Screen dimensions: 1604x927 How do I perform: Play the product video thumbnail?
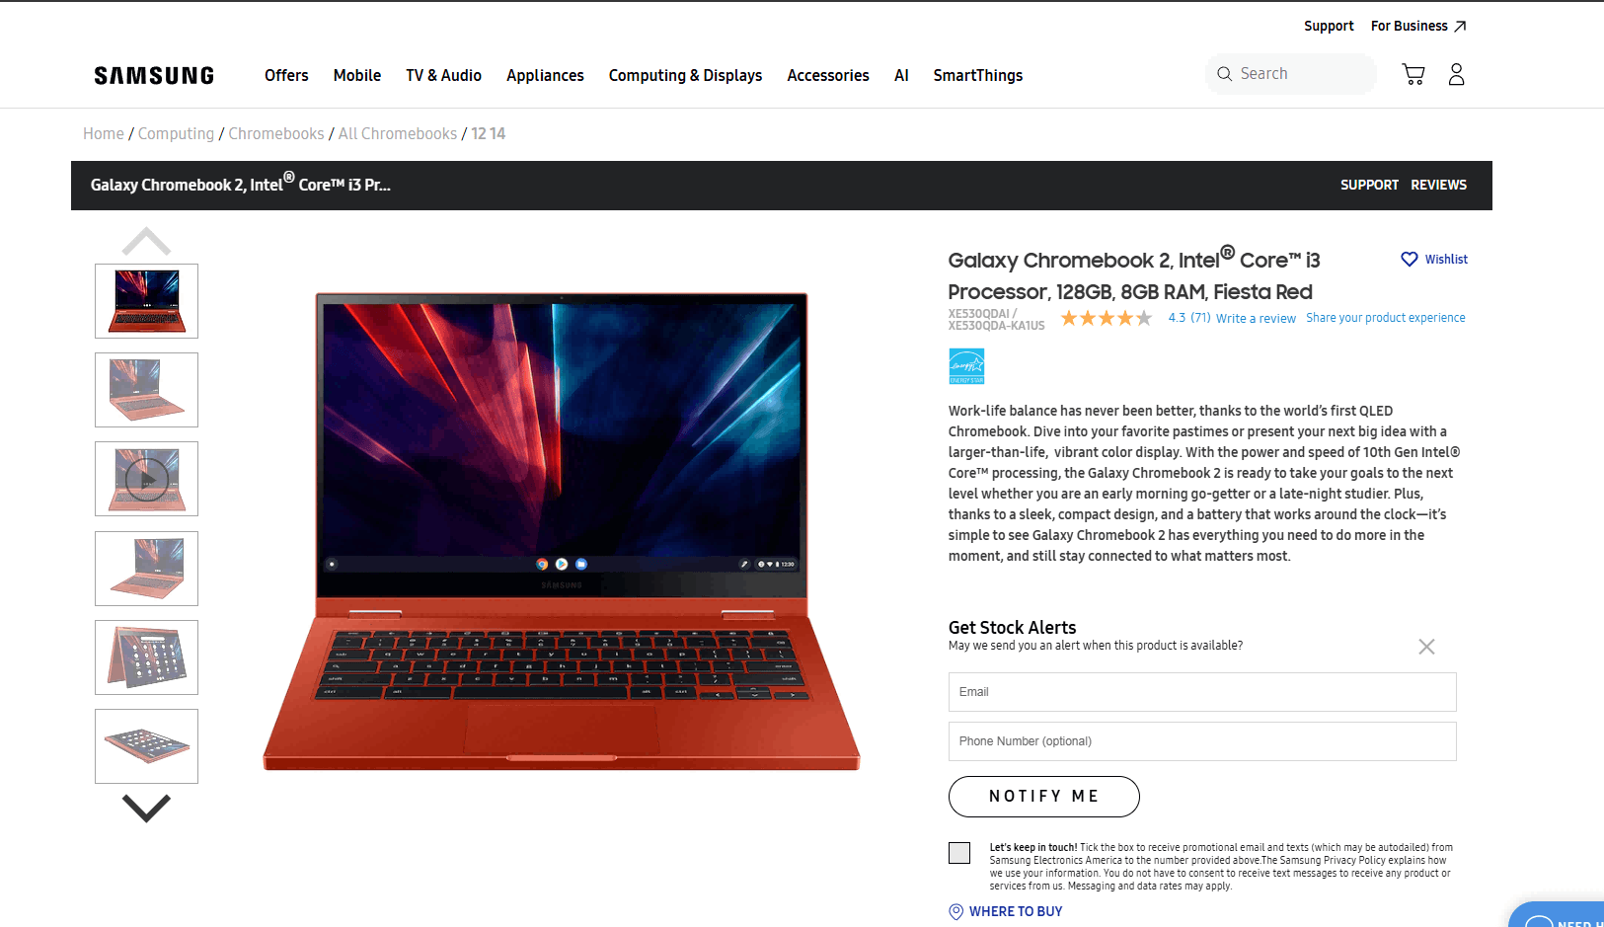(x=146, y=479)
